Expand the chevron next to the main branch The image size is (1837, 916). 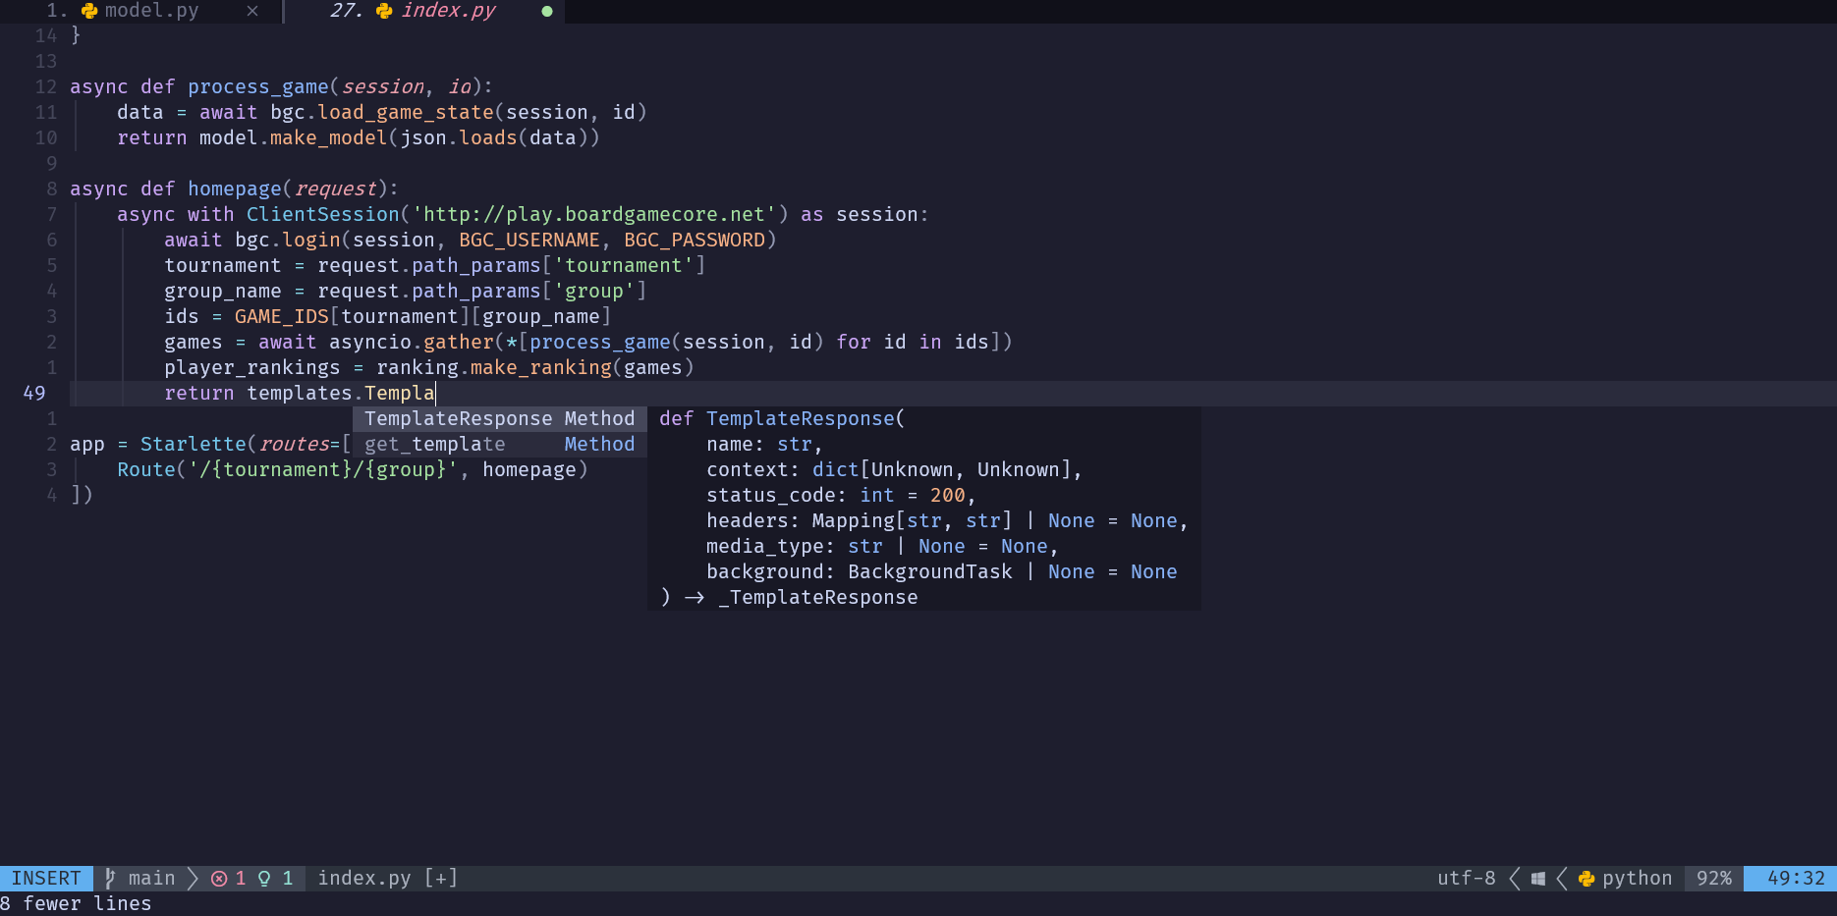coord(191,878)
